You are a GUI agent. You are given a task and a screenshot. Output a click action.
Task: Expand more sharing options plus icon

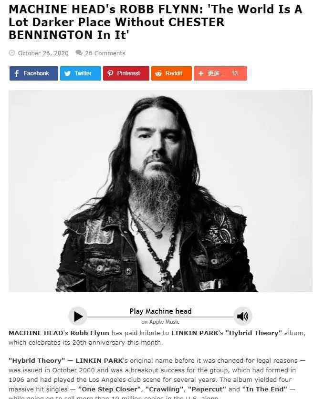tap(201, 73)
